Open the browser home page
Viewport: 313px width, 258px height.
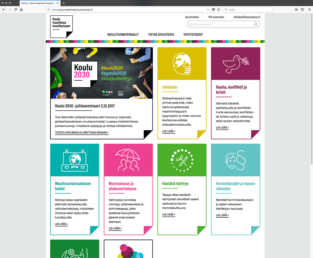21,10
